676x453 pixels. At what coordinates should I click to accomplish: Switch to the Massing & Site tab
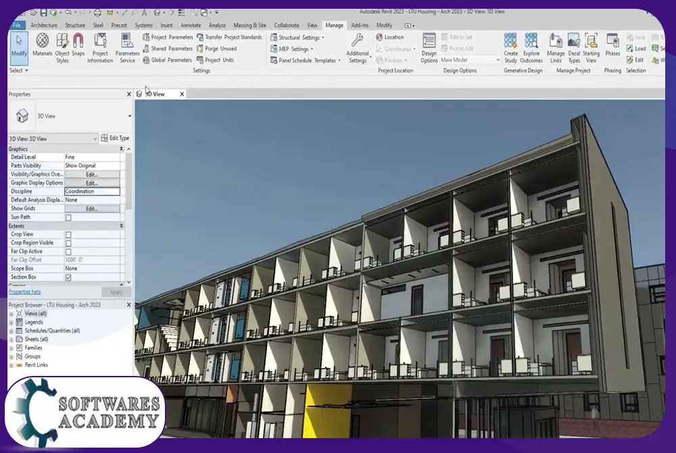pos(249,26)
